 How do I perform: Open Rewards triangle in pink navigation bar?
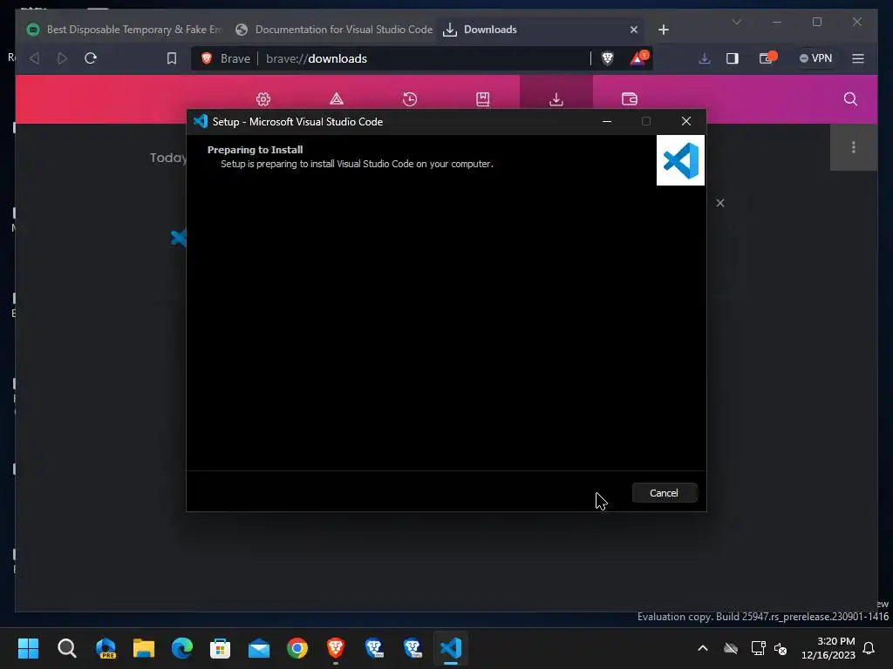coord(337,99)
